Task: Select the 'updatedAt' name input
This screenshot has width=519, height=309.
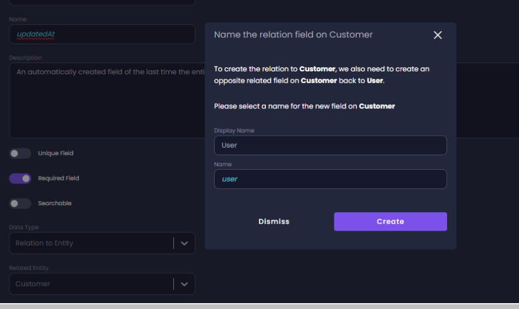Action: pyautogui.click(x=102, y=34)
